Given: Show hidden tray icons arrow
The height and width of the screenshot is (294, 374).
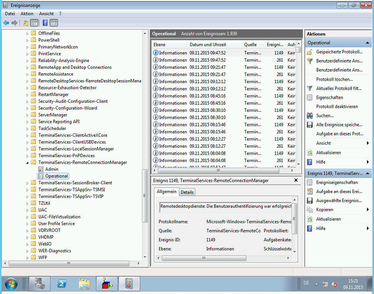Looking at the screenshot, I should (x=316, y=284).
